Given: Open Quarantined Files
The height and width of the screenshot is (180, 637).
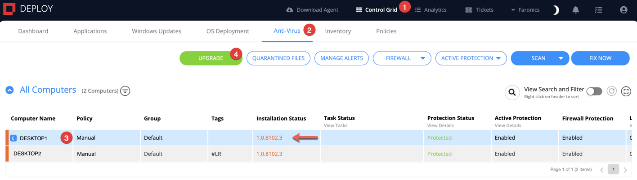Looking at the screenshot, I should (278, 58).
